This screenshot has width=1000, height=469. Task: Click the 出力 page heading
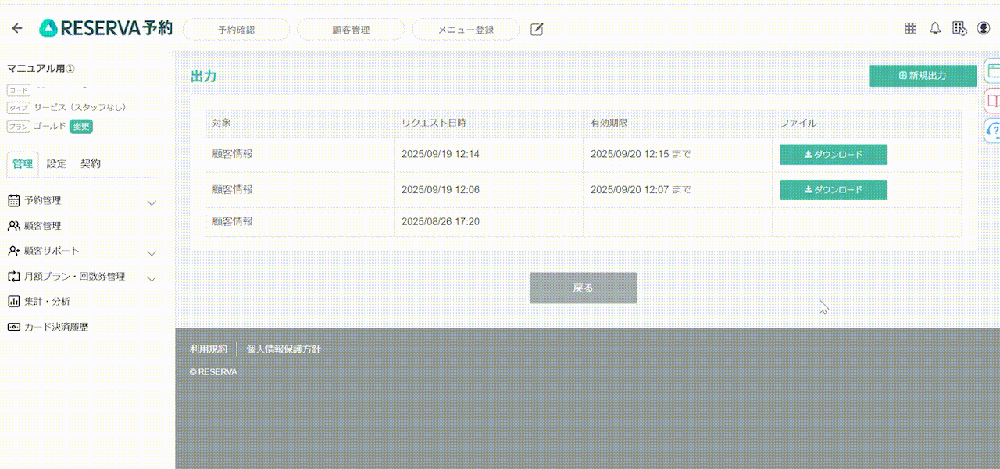[203, 77]
